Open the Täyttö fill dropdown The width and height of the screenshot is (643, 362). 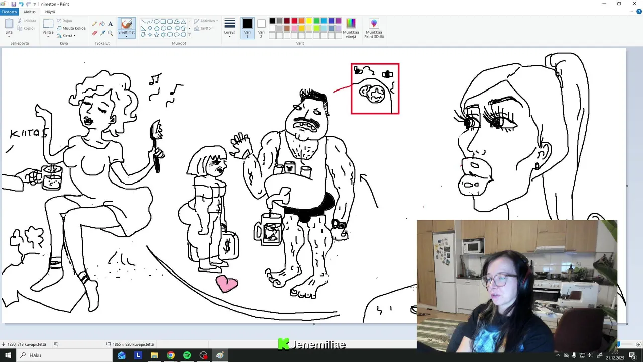(x=203, y=28)
